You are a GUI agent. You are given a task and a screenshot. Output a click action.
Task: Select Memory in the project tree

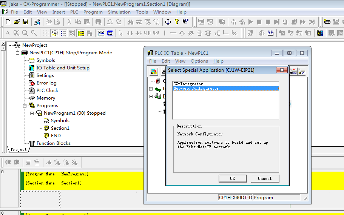pos(46,98)
